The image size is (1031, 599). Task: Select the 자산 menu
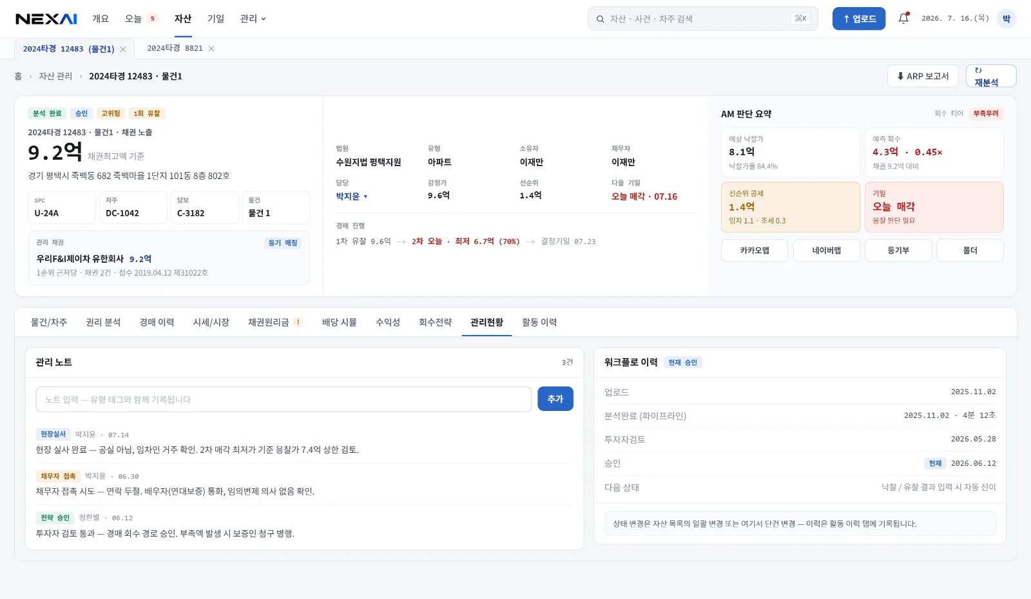183,19
